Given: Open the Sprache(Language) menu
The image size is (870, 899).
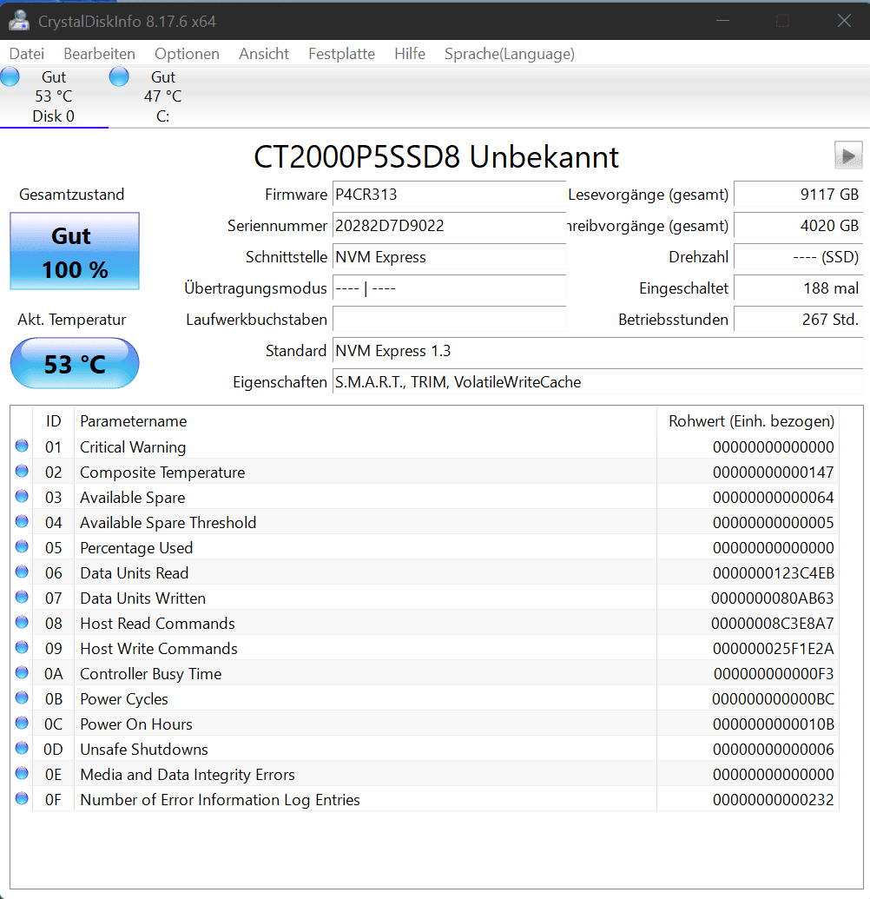Looking at the screenshot, I should (x=510, y=54).
